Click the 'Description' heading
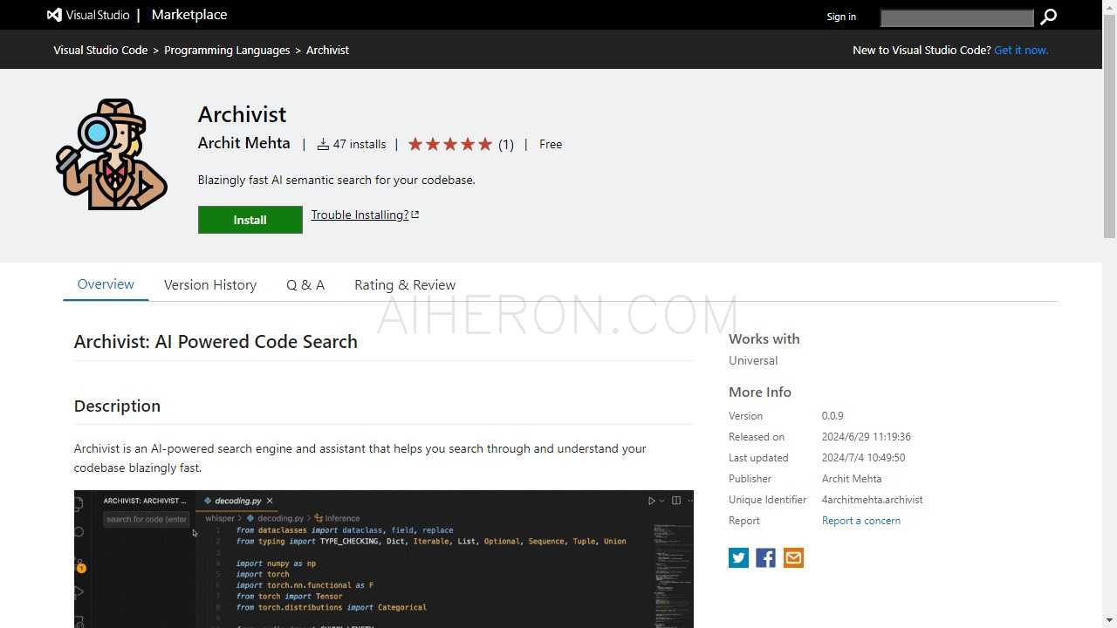The width and height of the screenshot is (1117, 628). pyautogui.click(x=117, y=406)
